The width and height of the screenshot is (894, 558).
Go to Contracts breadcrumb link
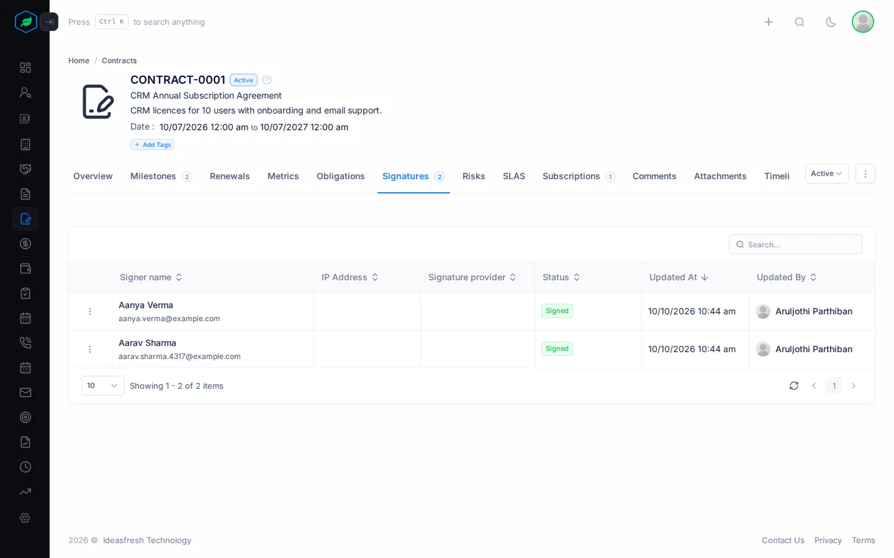click(119, 61)
